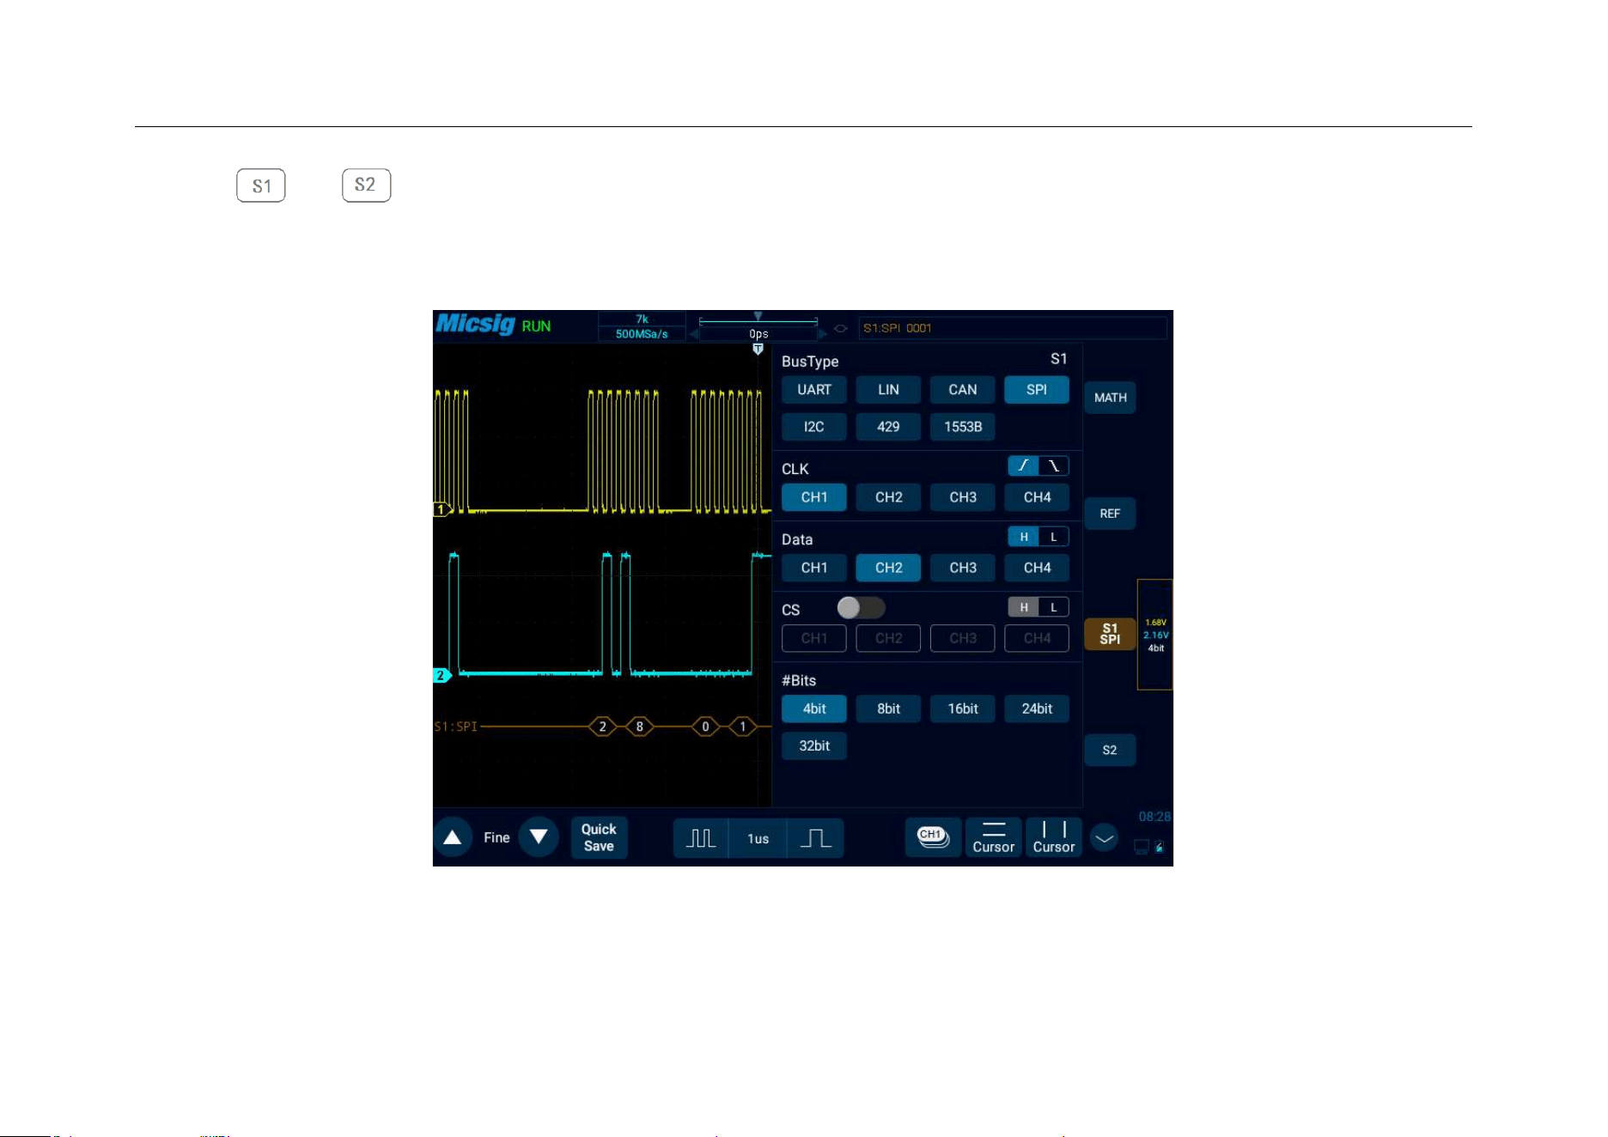Choose falling edge for CLK
Image resolution: width=1608 pixels, height=1137 pixels.
tap(1054, 465)
